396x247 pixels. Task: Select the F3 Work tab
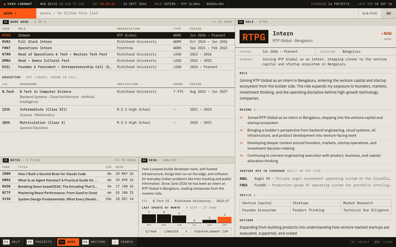pyautogui.click(x=68, y=242)
